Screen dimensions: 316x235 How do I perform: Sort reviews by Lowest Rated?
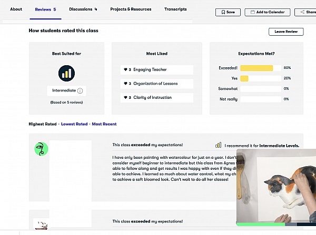pos(74,124)
